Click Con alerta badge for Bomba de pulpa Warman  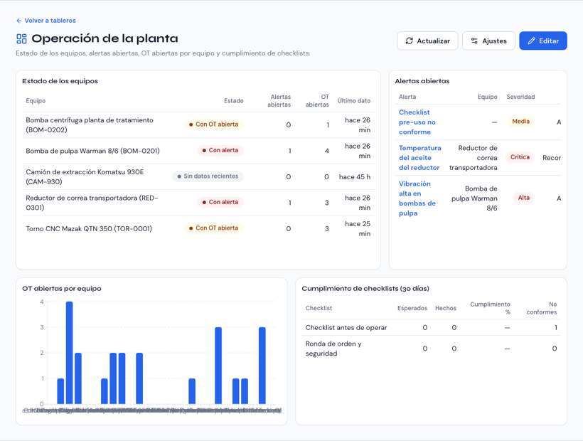click(x=220, y=150)
